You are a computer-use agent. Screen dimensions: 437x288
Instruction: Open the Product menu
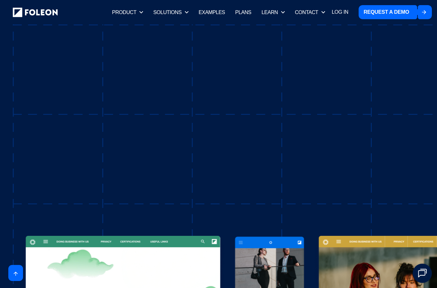124,12
